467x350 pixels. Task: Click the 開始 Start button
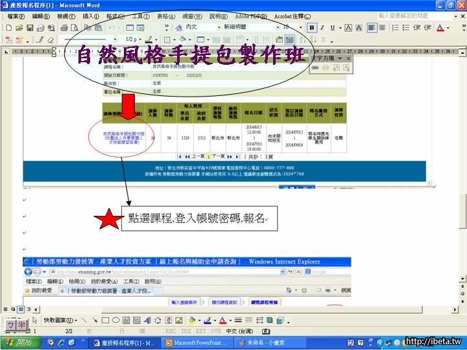(x=18, y=342)
